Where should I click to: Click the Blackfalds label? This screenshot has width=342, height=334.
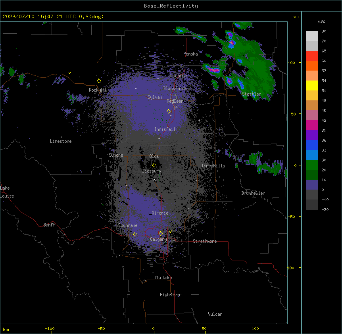point(175,88)
